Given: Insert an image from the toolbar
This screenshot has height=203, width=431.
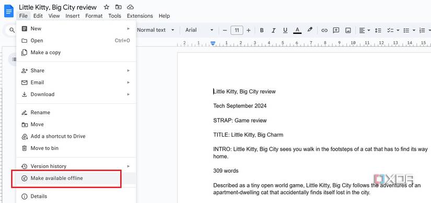Looking at the screenshot, I should pyautogui.click(x=348, y=30).
